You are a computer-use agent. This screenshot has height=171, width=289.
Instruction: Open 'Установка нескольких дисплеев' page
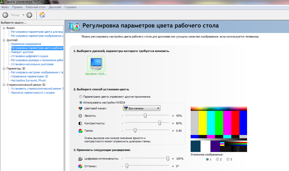click(x=32, y=64)
